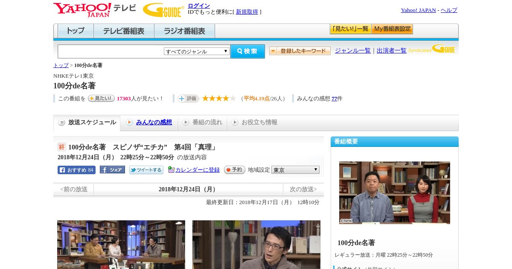Open the ログイン link
The image size is (512, 269).
pyautogui.click(x=199, y=6)
